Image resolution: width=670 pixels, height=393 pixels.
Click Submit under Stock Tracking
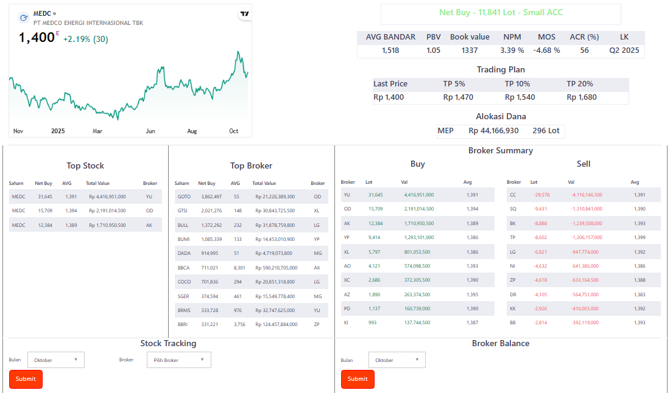click(26, 379)
